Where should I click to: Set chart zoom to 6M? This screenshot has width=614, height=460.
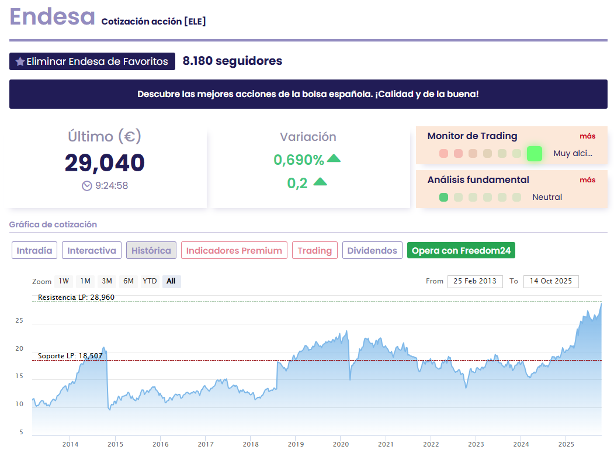point(129,281)
